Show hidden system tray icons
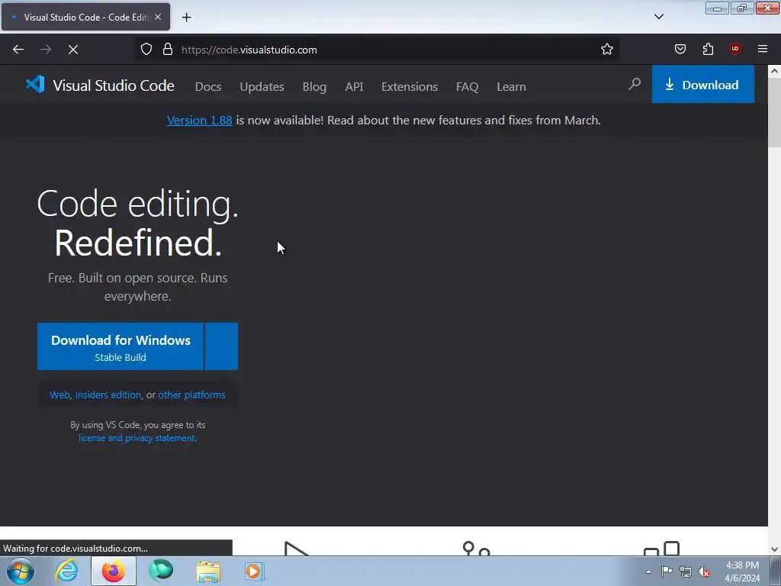781x586 pixels. [x=648, y=572]
